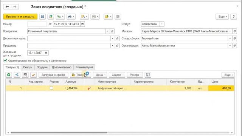This screenshot has width=242, height=136.
Task: Open the Склад сборки record with its open button
Action: pos(234,39)
